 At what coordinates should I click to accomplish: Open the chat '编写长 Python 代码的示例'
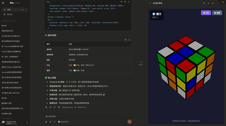(11, 67)
